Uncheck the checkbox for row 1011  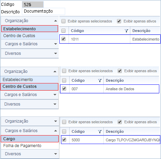point(63,39)
